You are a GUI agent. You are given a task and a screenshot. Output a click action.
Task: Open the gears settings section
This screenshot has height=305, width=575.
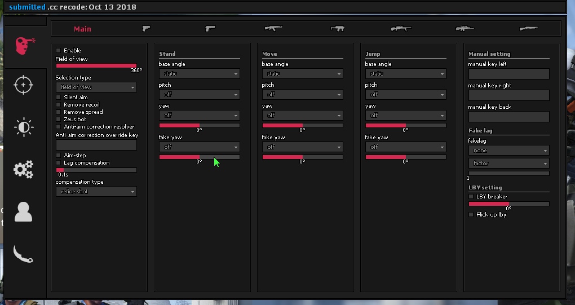23,169
